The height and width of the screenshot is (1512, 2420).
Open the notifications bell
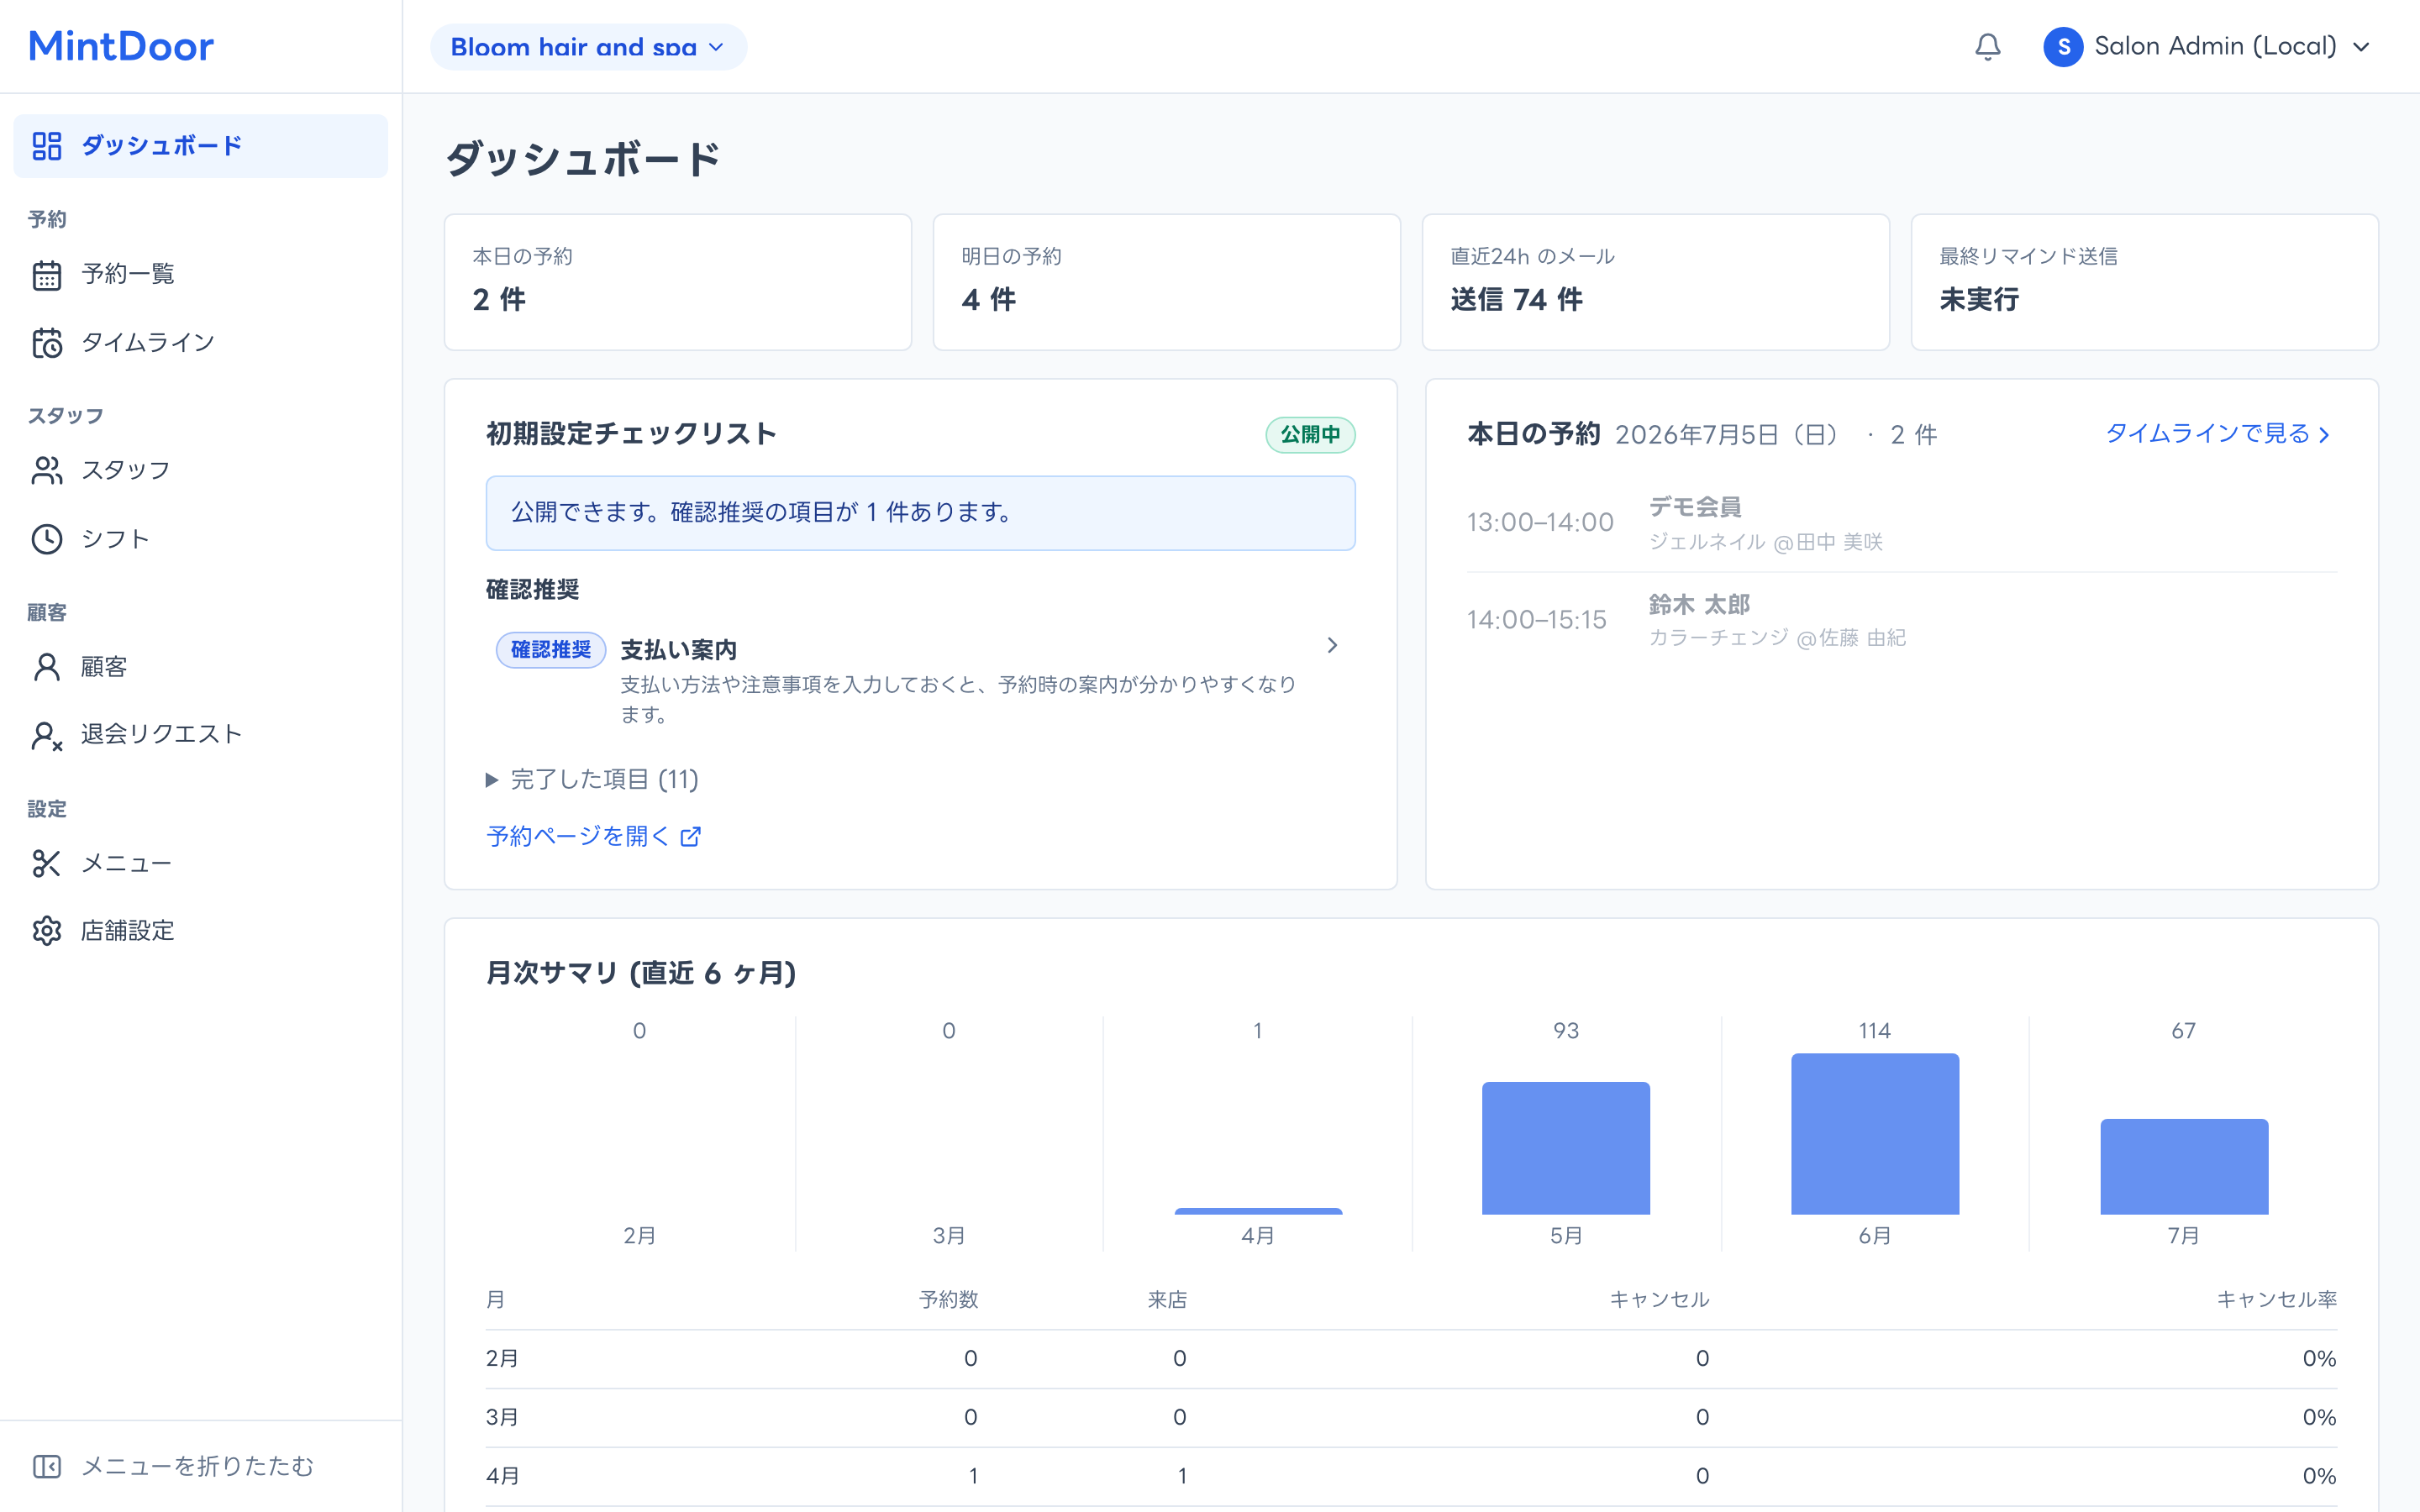point(1987,46)
